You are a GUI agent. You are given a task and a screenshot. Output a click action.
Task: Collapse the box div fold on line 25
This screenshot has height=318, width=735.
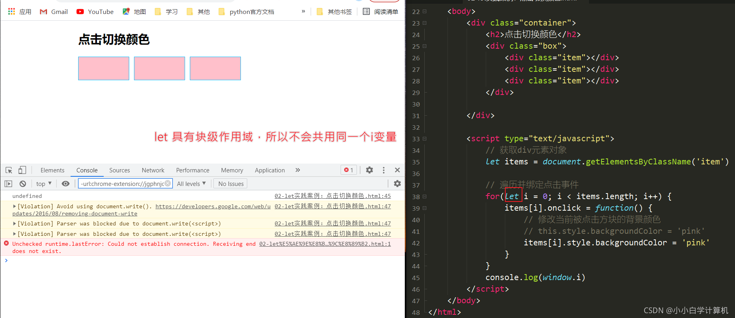(425, 46)
